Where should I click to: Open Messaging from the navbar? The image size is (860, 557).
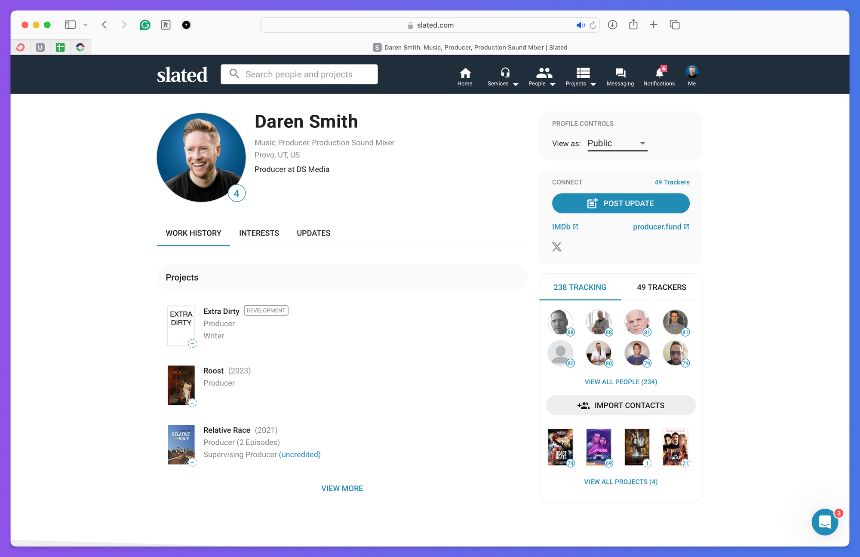620,77
